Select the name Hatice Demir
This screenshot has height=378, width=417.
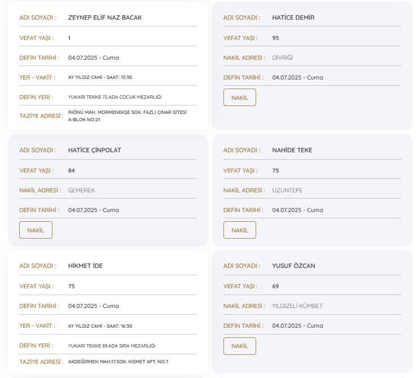(293, 17)
